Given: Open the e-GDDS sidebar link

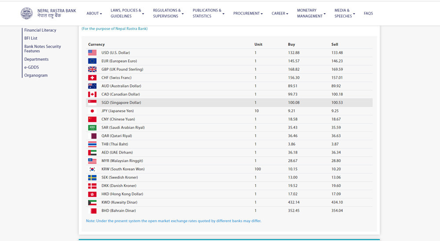Looking at the screenshot, I should (x=31, y=67).
